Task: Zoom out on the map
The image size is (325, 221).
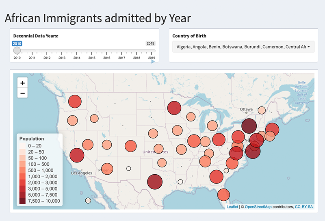Action: pos(22,93)
